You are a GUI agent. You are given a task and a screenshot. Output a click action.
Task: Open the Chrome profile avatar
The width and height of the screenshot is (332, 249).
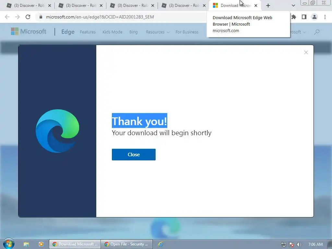[x=314, y=17]
